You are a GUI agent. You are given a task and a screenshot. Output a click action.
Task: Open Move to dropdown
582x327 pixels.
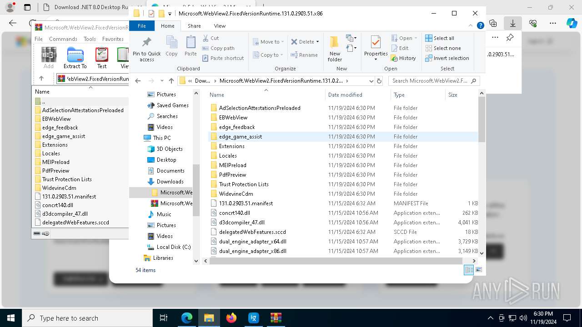[268, 42]
